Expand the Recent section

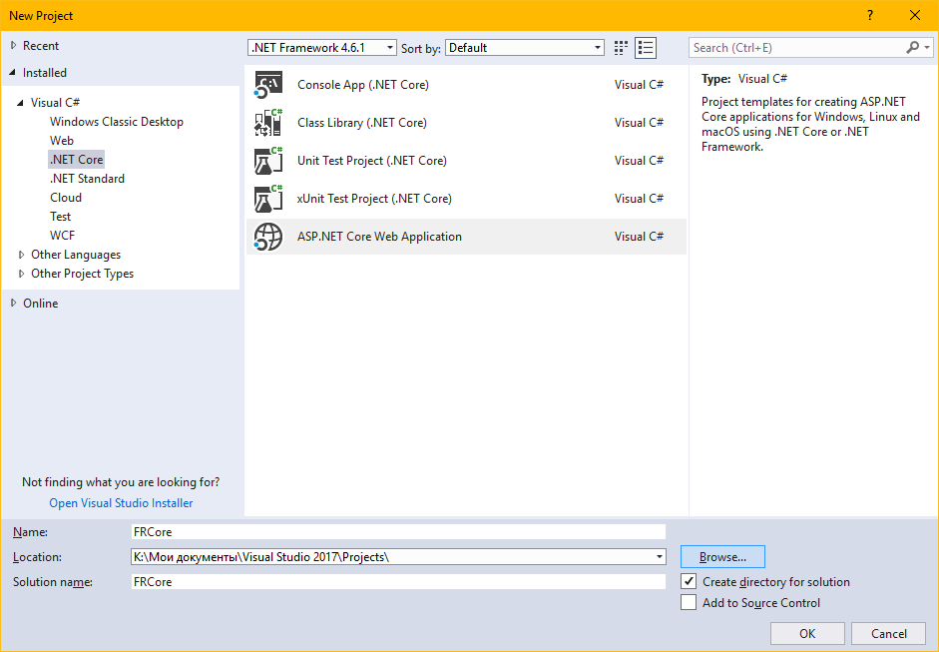(x=14, y=46)
